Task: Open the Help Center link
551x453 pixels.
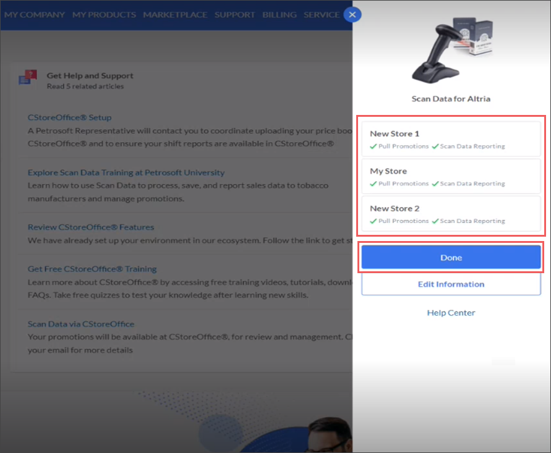Action: (x=451, y=313)
